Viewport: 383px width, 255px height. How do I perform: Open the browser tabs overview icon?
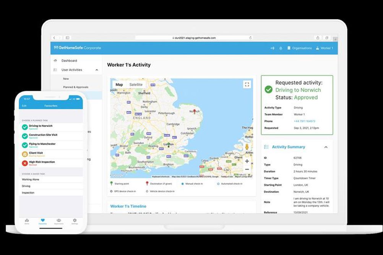tap(326, 38)
